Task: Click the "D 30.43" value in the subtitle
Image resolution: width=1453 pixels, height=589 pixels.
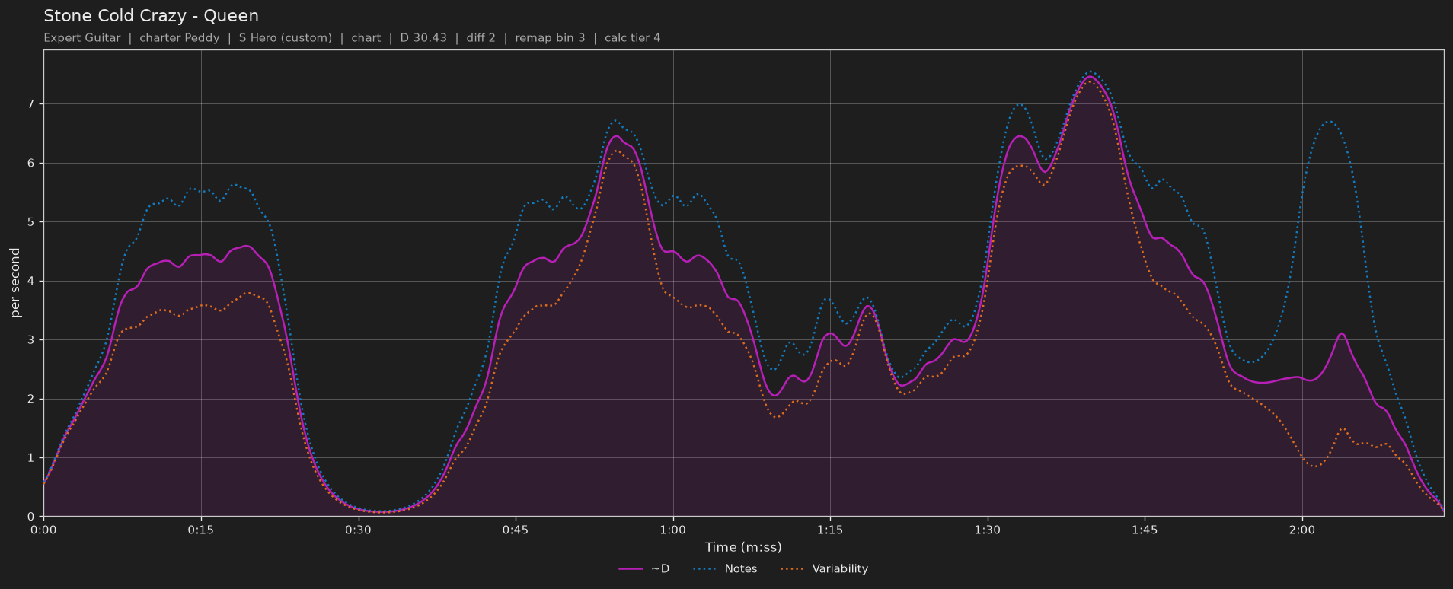Action: coord(423,38)
